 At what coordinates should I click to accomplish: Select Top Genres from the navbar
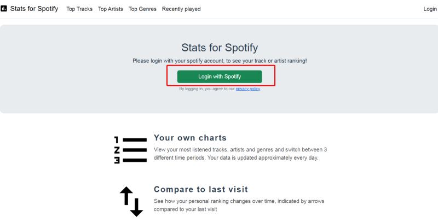[x=142, y=9]
